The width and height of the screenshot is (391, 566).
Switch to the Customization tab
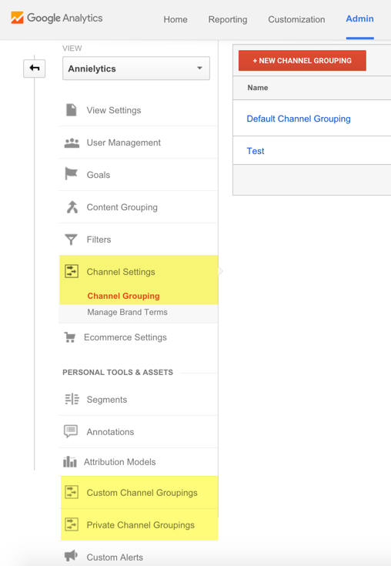click(x=296, y=19)
